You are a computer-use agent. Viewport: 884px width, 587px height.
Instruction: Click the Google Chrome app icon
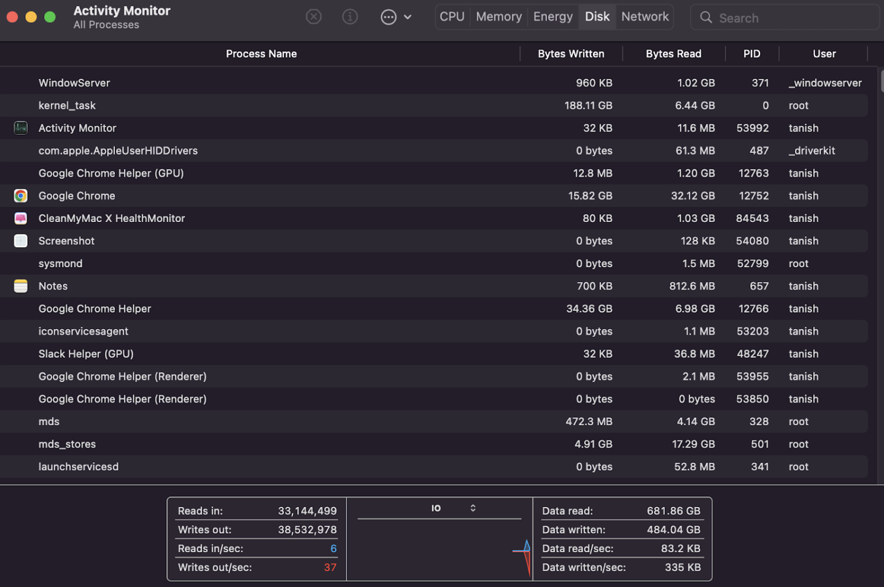click(21, 196)
